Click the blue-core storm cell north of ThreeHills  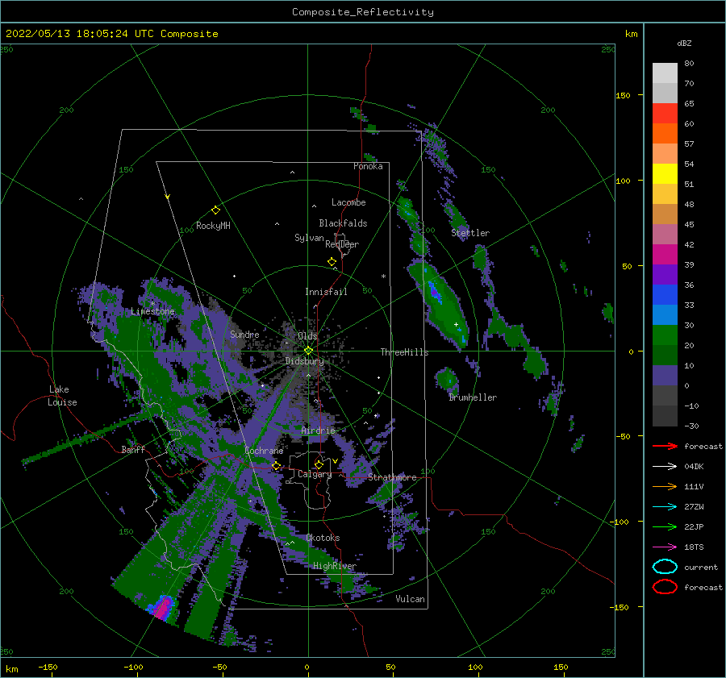440,303
